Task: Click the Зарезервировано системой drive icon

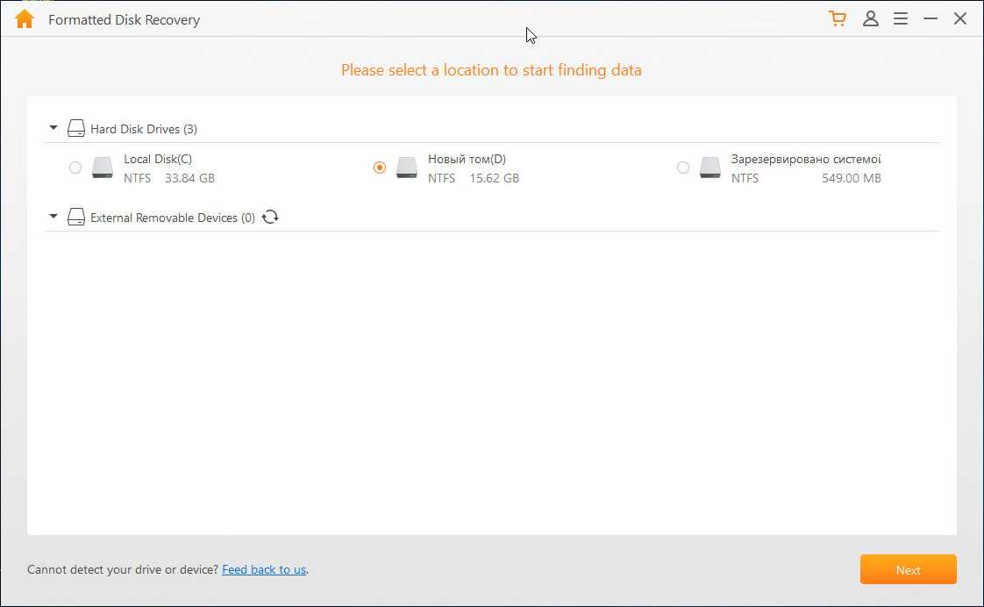Action: tap(709, 168)
